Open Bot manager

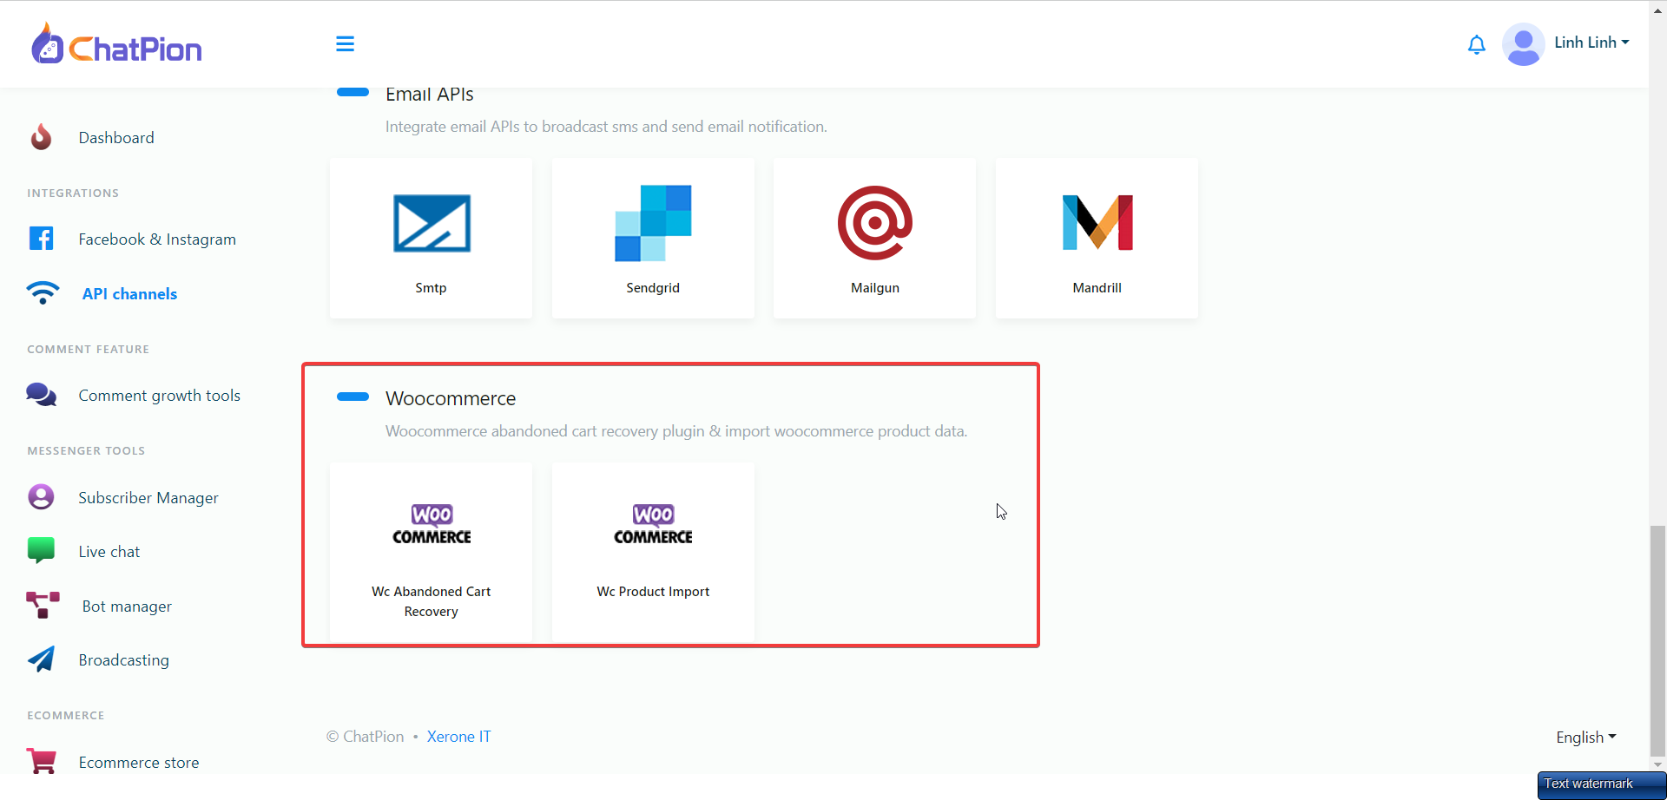coord(127,607)
